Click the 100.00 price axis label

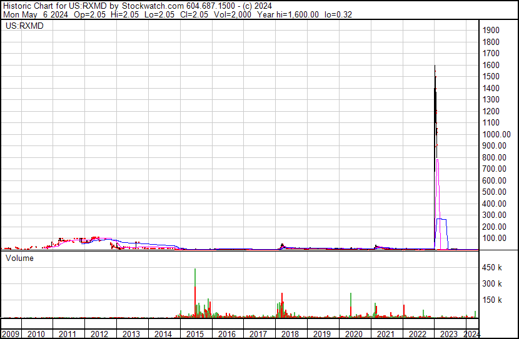tap(495, 238)
